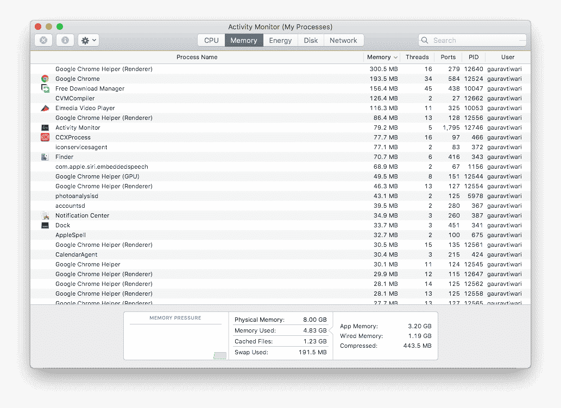Click the Dock process icon

[x=45, y=225]
